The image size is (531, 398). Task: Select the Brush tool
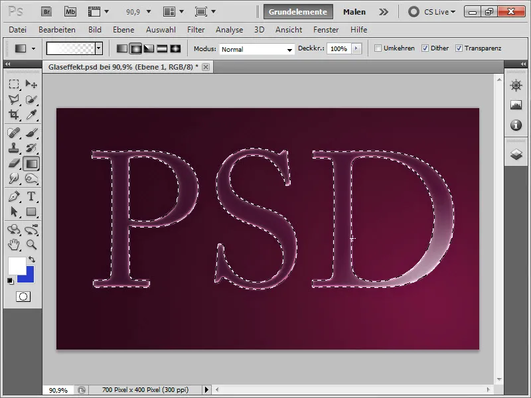pyautogui.click(x=31, y=133)
